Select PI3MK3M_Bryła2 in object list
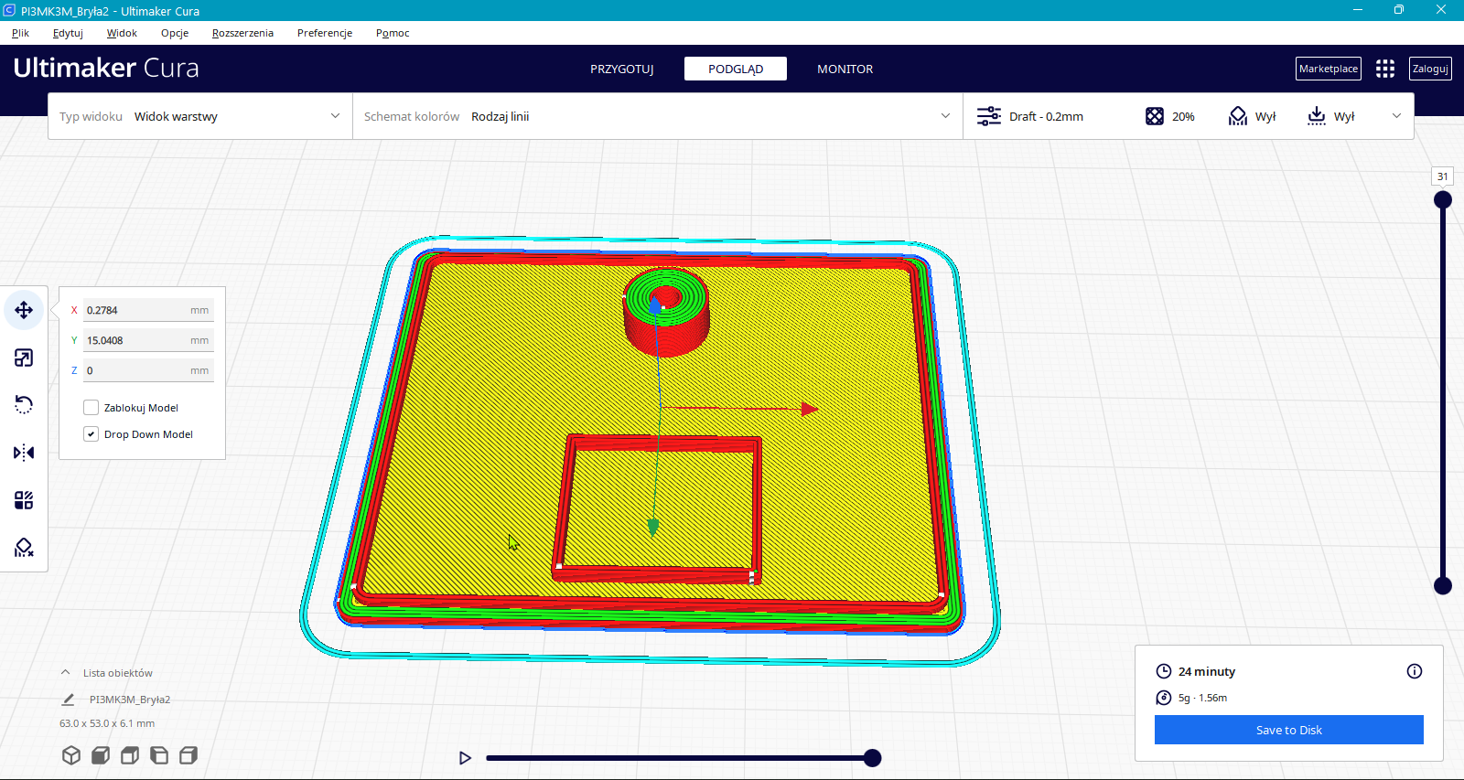 click(x=130, y=700)
